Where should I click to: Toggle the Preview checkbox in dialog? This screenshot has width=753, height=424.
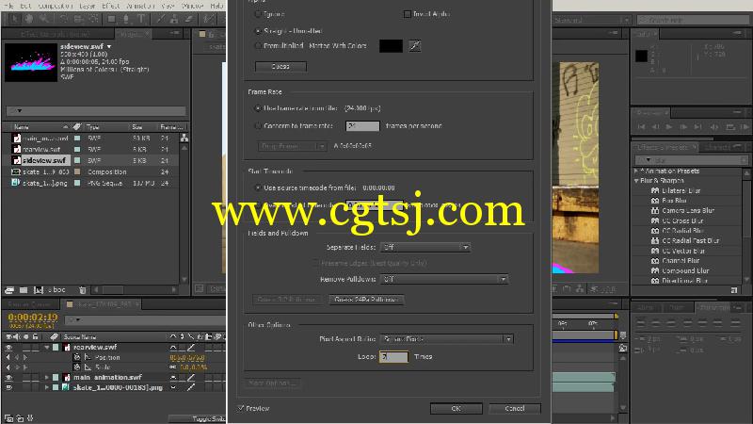[x=241, y=408]
